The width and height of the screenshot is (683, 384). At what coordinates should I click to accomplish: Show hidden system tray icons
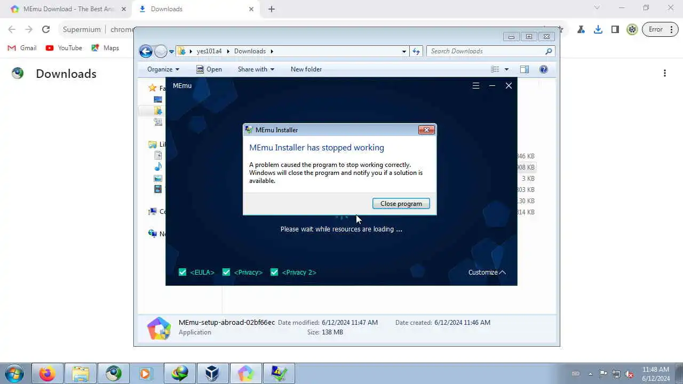[590, 374]
